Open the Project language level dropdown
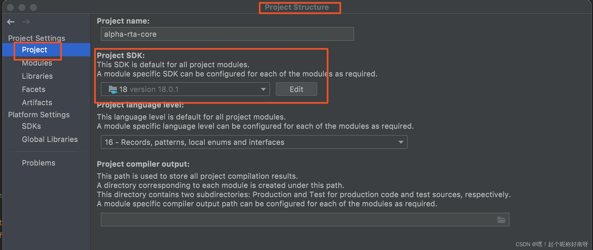The width and height of the screenshot is (593, 250). [x=401, y=142]
